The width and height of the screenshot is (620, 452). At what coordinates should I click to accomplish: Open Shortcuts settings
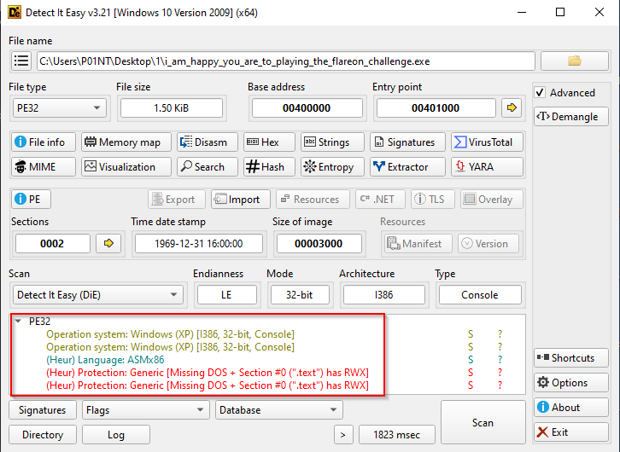(570, 357)
